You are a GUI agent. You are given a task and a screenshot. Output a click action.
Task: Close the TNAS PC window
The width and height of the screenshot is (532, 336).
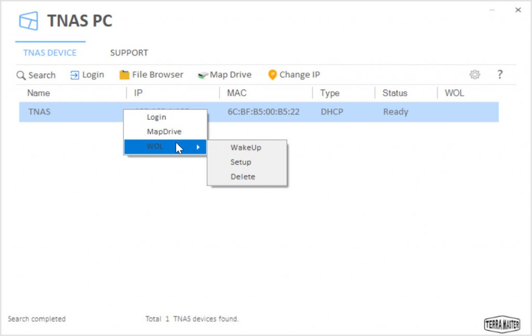[518, 10]
